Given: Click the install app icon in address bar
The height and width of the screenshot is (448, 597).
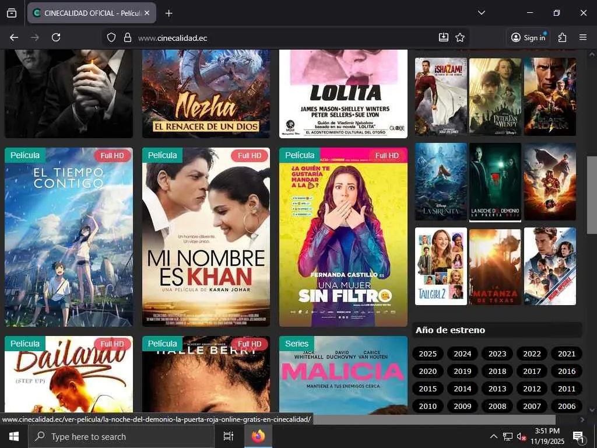Looking at the screenshot, I should click(x=444, y=37).
